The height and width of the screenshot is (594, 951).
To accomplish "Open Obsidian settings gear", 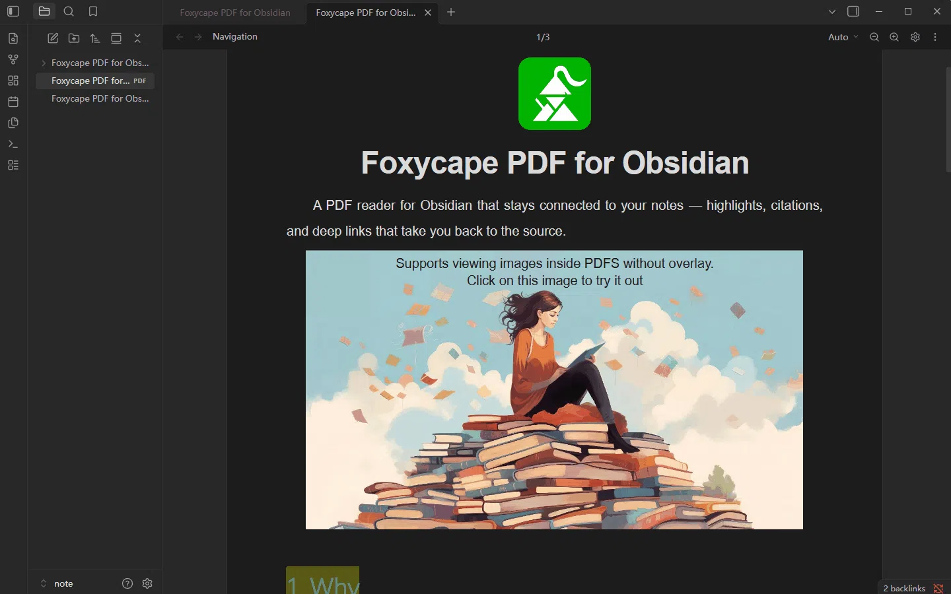I will coord(147,583).
